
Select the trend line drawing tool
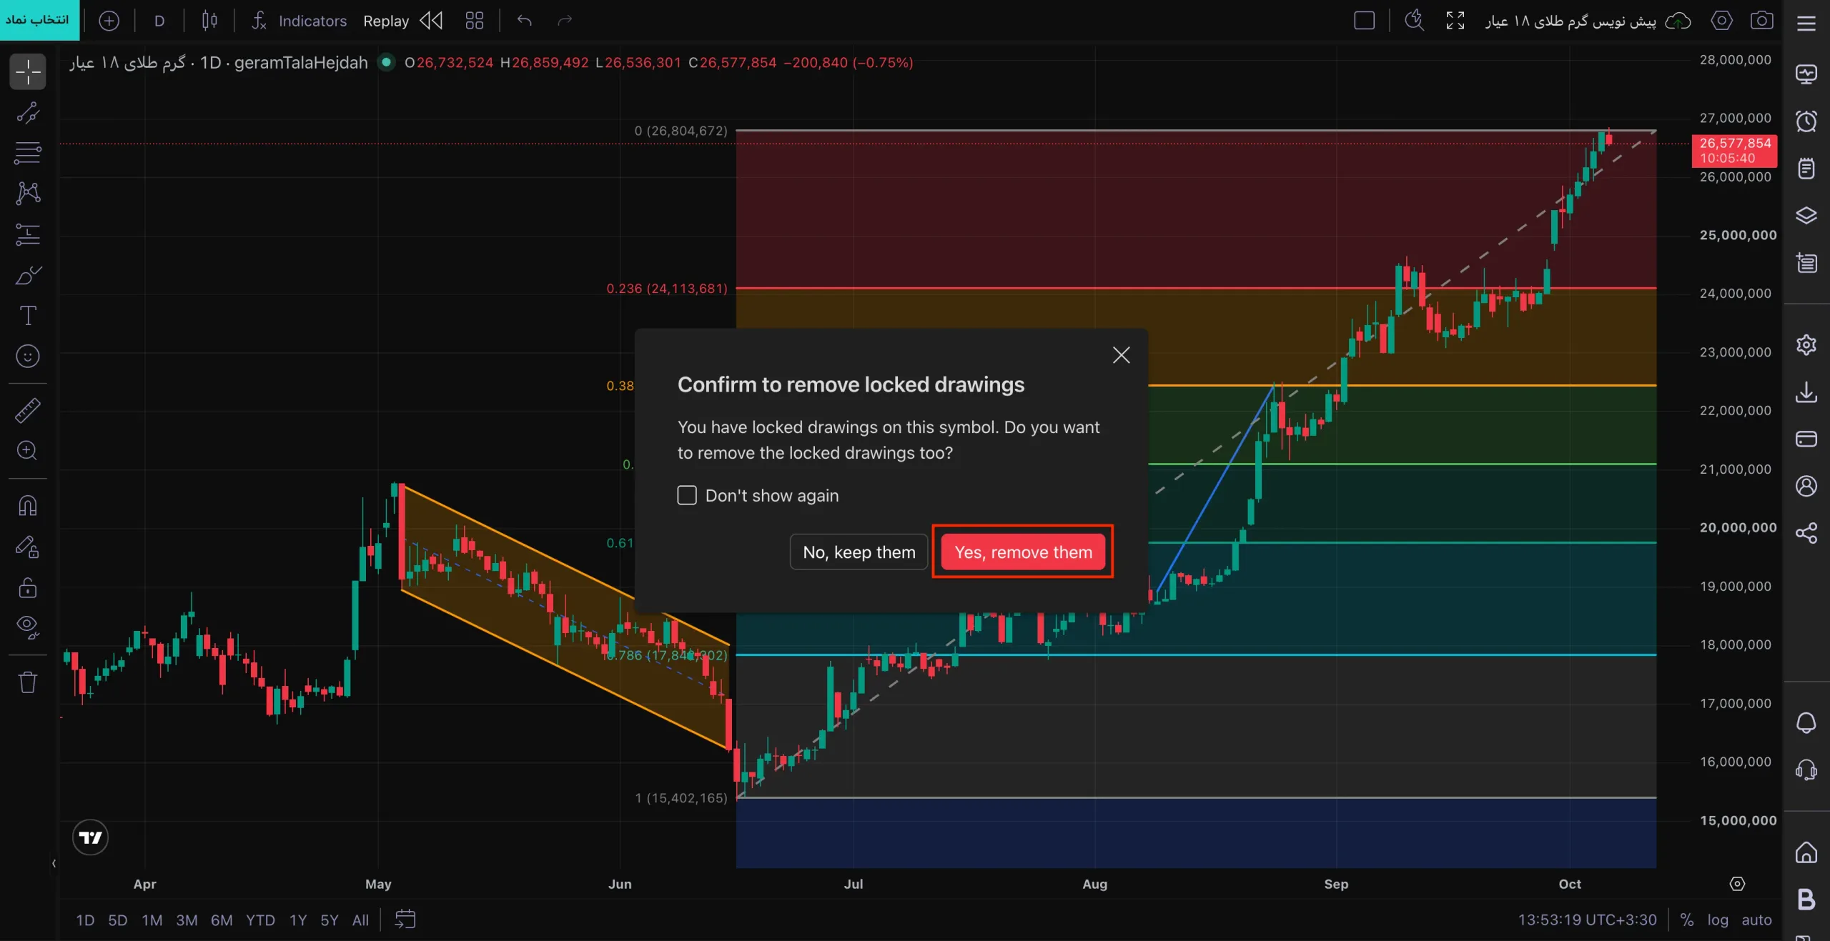[28, 113]
